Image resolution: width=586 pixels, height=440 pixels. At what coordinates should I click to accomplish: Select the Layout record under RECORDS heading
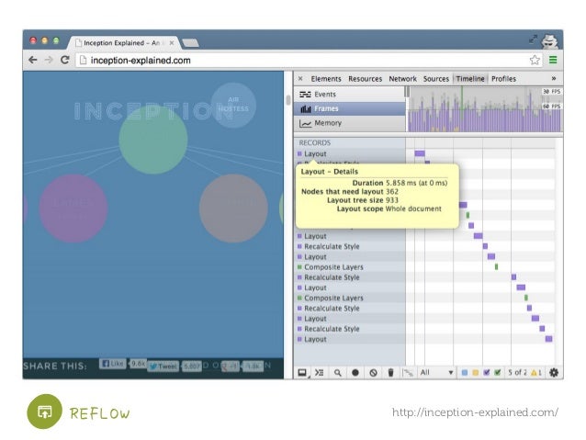click(350, 153)
